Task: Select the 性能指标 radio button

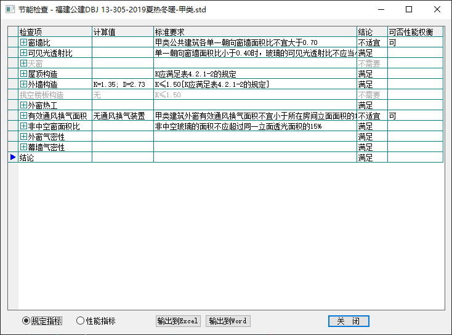Action: pos(80,321)
